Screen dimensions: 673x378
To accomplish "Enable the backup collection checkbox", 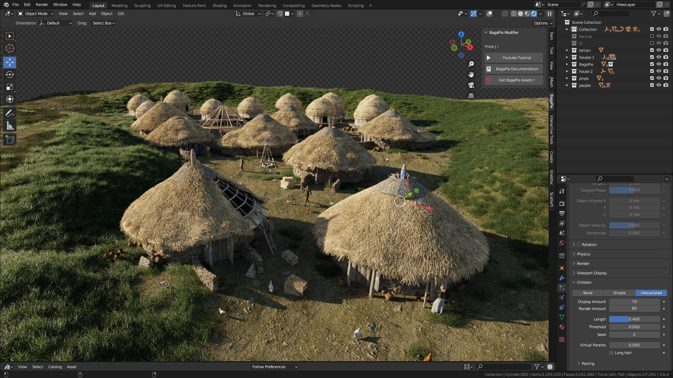I will 652,36.
